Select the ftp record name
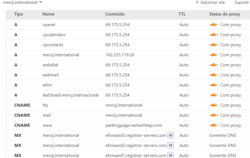The height and width of the screenshot is (158, 250). click(45, 105)
